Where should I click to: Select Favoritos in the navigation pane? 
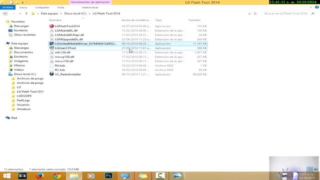18,21
